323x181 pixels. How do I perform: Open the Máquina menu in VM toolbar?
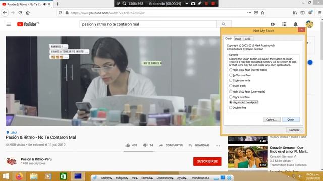(122, 178)
